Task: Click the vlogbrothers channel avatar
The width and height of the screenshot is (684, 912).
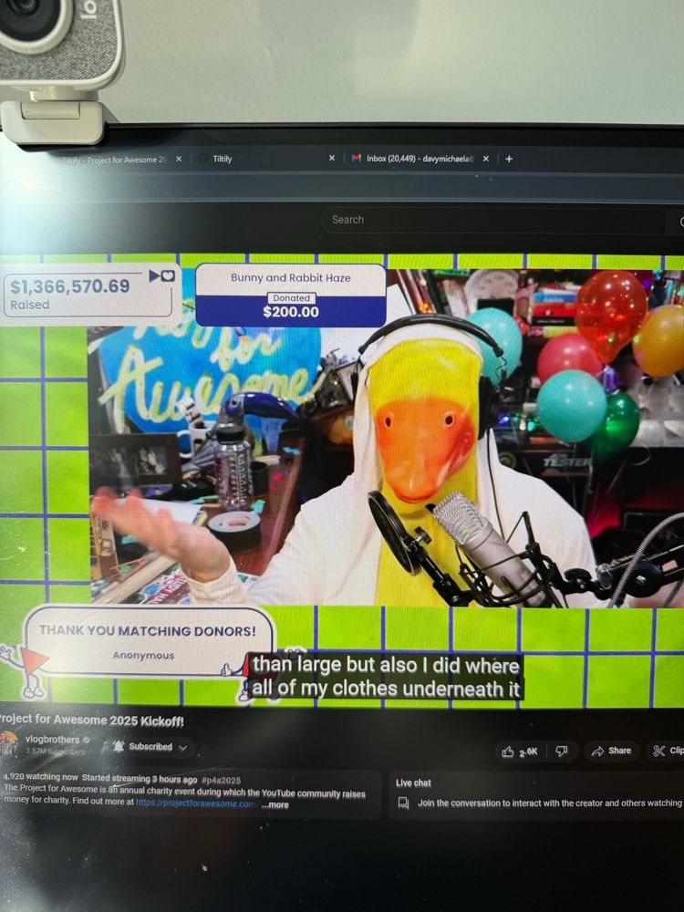Action: [x=9, y=743]
